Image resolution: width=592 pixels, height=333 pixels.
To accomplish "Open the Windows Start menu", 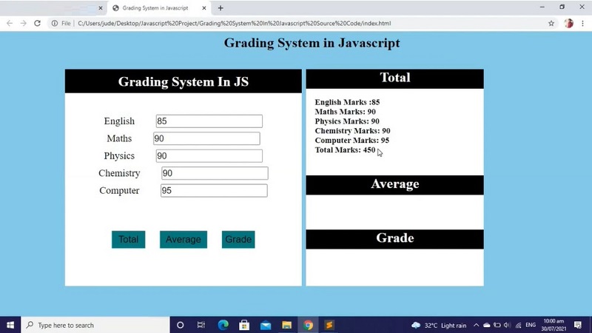I will tap(10, 325).
